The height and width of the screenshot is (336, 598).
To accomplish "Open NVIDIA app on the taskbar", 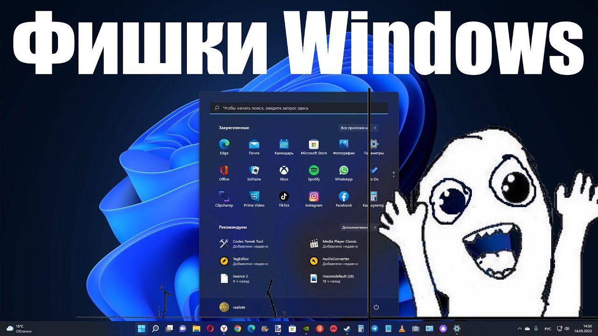I will 306,328.
